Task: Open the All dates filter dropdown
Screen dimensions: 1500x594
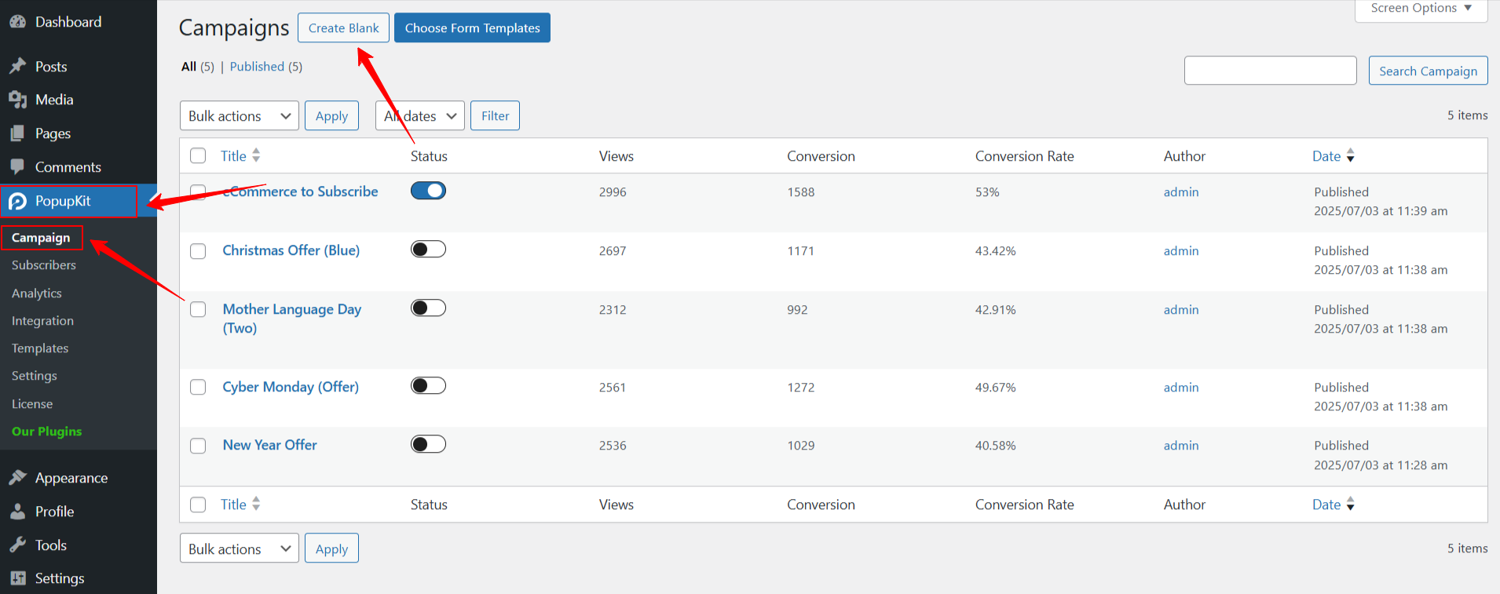Action: [x=419, y=116]
